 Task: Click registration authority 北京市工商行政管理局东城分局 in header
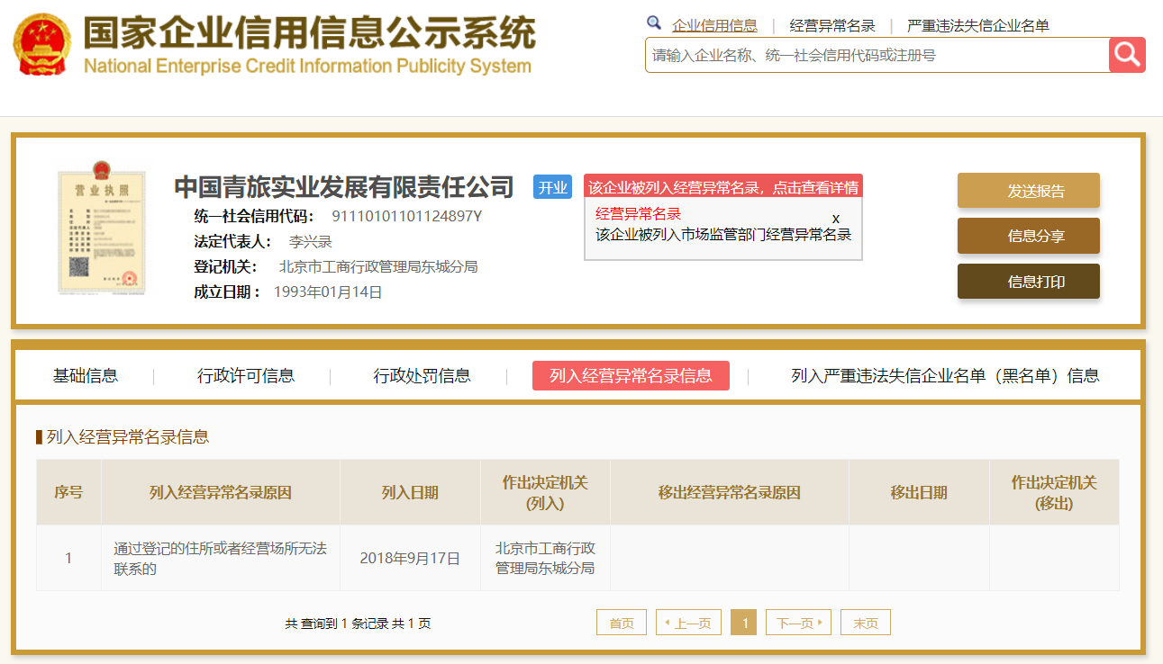(378, 266)
